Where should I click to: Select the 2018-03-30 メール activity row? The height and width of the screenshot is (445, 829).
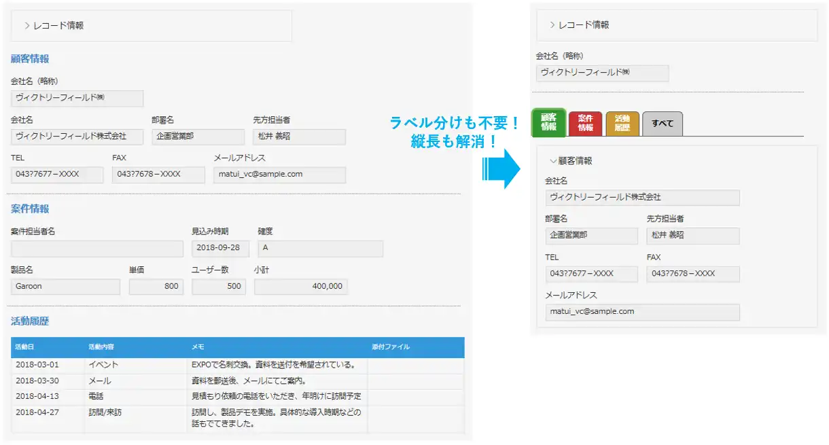[x=238, y=381]
